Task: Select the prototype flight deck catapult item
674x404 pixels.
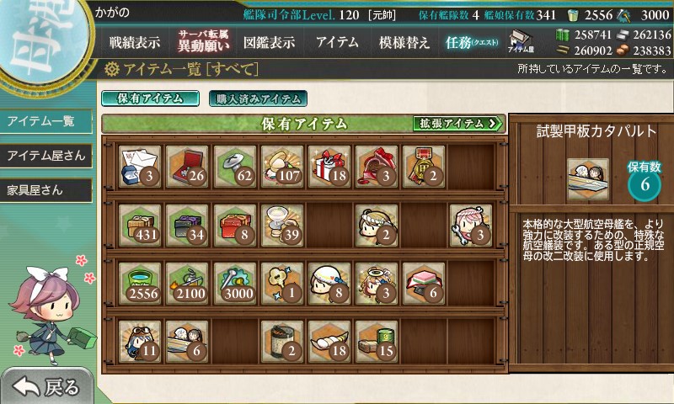Action: coord(187,342)
